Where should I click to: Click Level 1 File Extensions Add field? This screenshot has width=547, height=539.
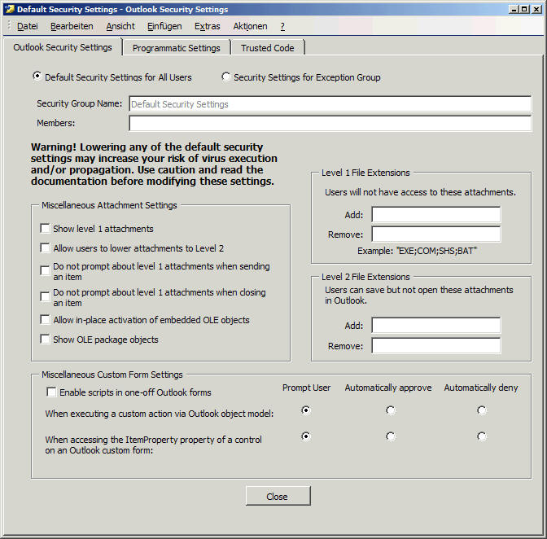click(x=436, y=215)
